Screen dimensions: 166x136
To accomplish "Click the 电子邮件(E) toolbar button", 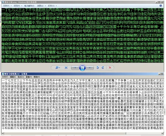I will click(29, 6).
